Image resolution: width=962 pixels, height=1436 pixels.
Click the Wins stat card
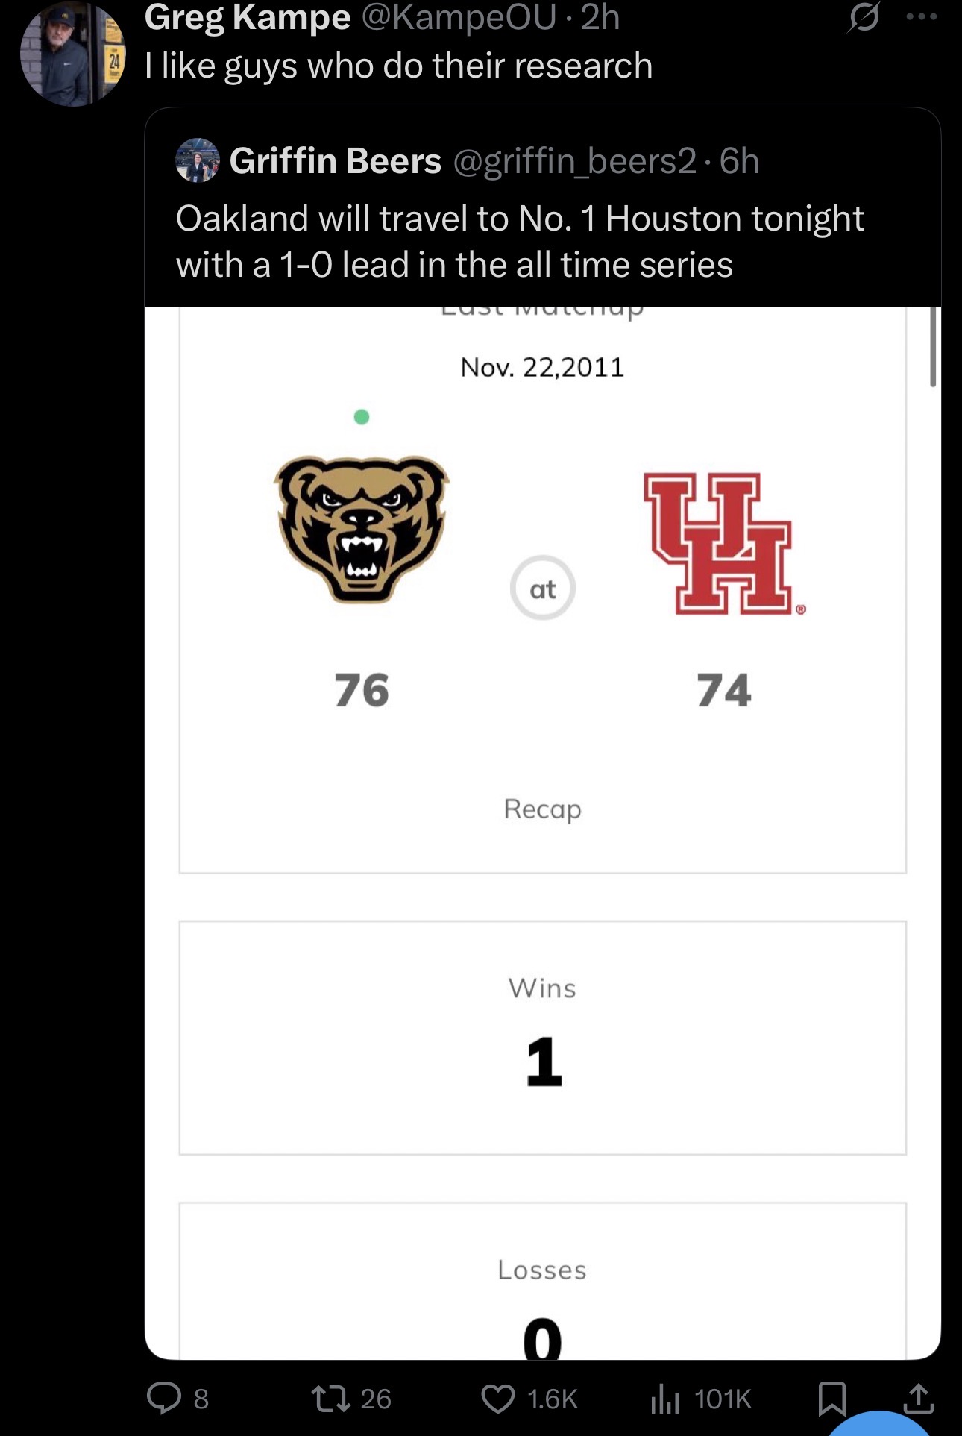[542, 1038]
